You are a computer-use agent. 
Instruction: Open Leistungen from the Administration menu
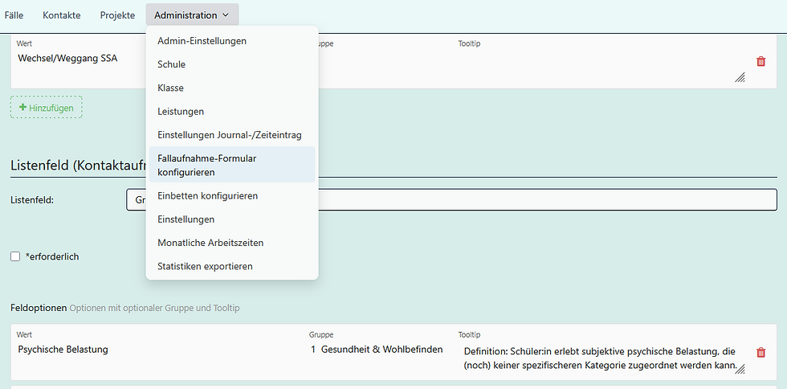pos(232,112)
